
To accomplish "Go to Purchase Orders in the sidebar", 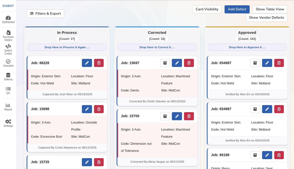I will (8, 36).
